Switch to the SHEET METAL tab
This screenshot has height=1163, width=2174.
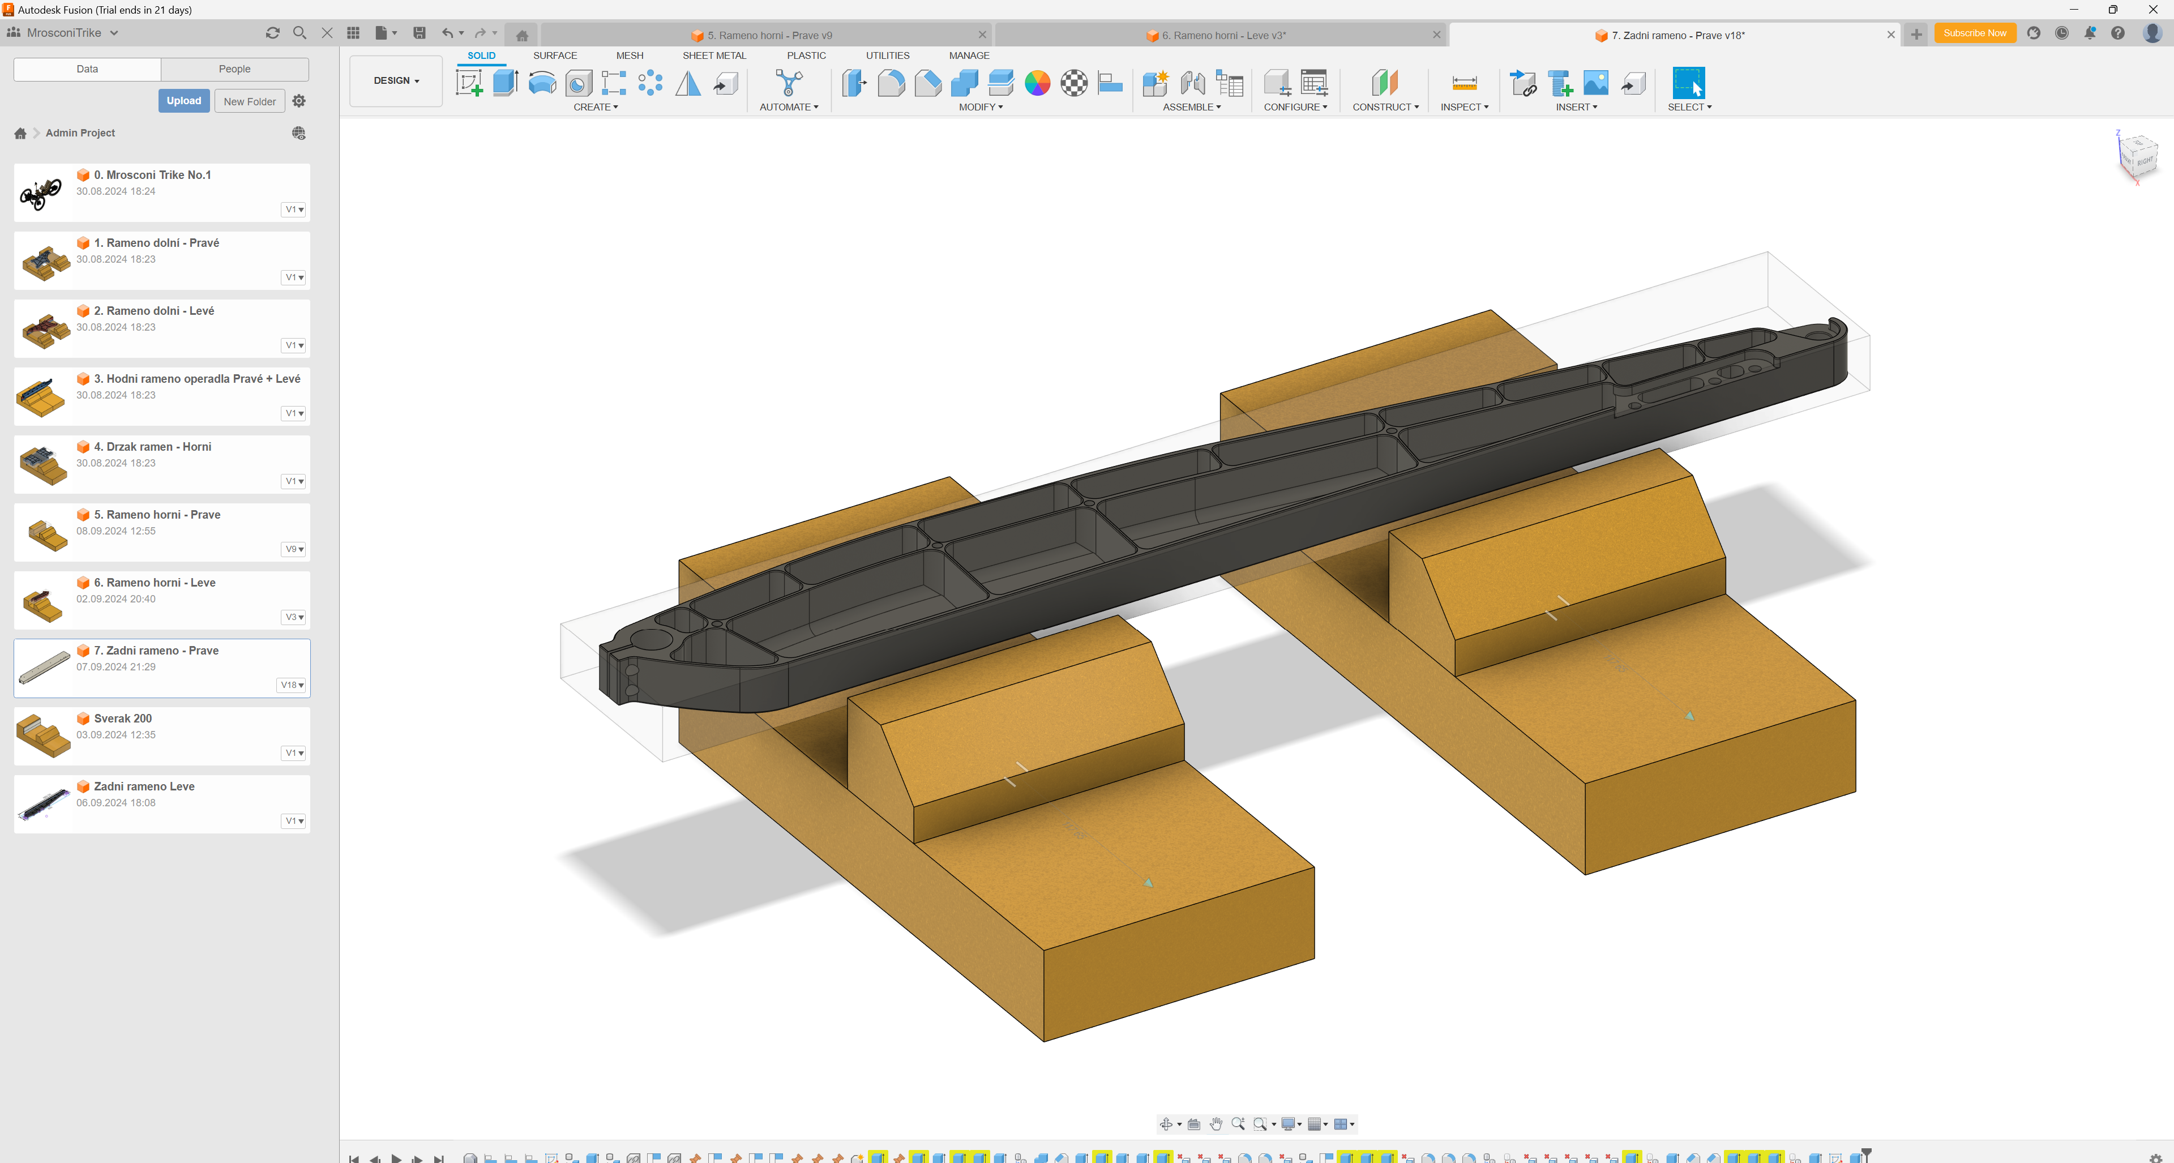tap(714, 55)
